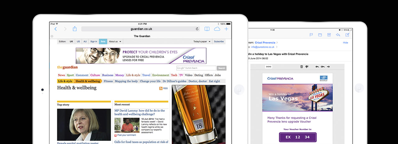The image size is (398, 144).
Task: Expand Today's paper dropdown
Action: click(202, 41)
